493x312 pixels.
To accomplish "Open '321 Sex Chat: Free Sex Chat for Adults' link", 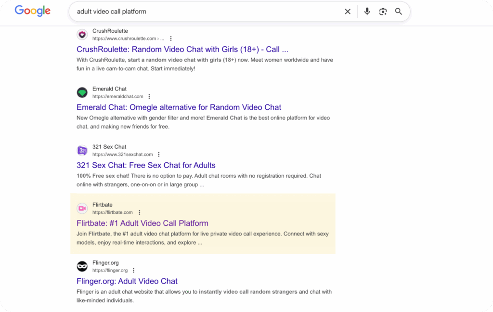I will click(146, 165).
